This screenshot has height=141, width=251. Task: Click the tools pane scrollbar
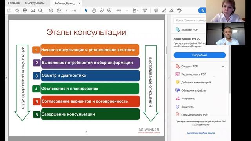coord(230,69)
